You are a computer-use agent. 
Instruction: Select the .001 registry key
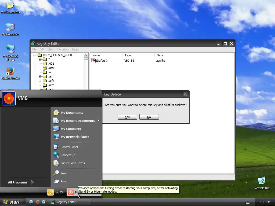tap(51, 64)
